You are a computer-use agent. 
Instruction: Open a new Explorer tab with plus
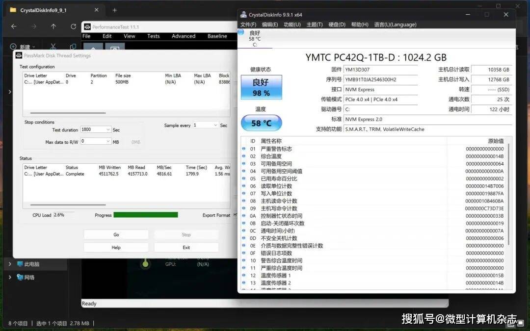(x=114, y=10)
